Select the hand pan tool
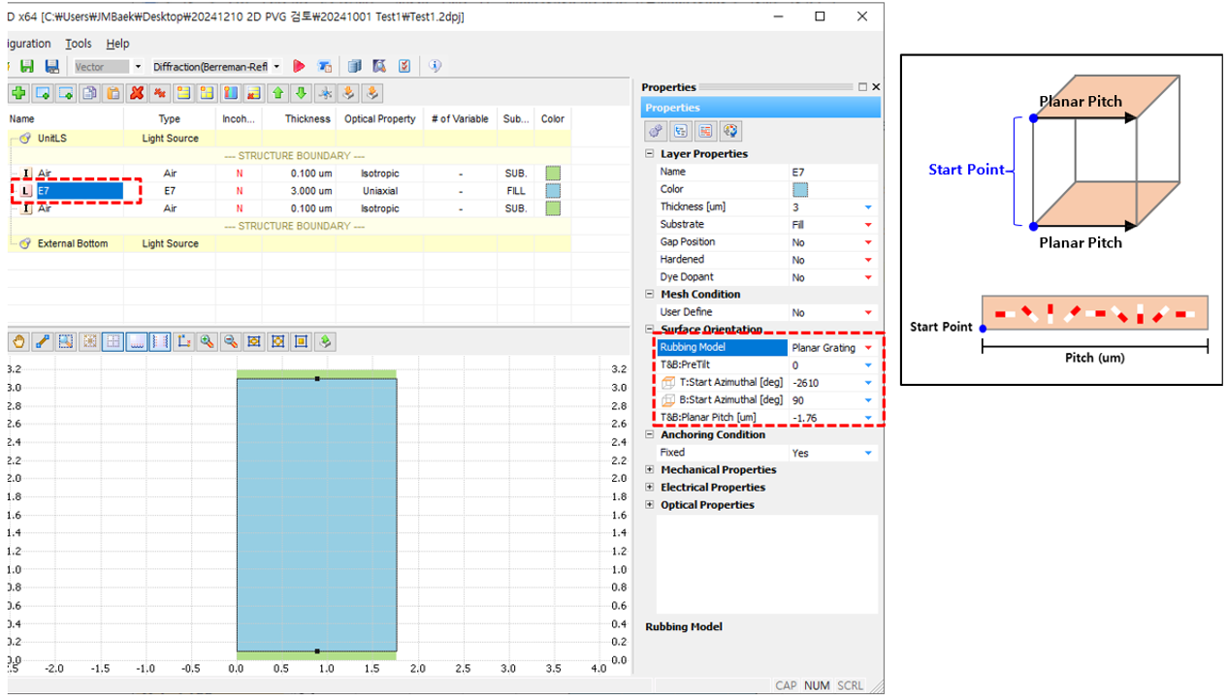Image resolution: width=1228 pixels, height=698 pixels. [18, 341]
